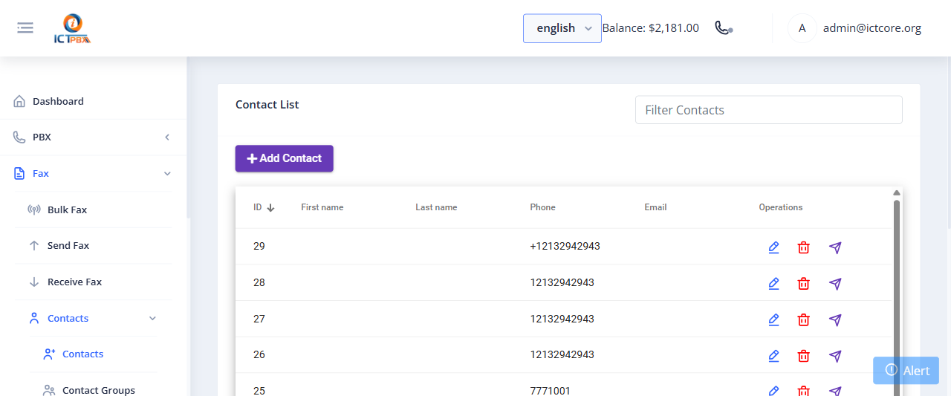Sort by Last name column
This screenshot has height=396, width=951.
coord(436,207)
